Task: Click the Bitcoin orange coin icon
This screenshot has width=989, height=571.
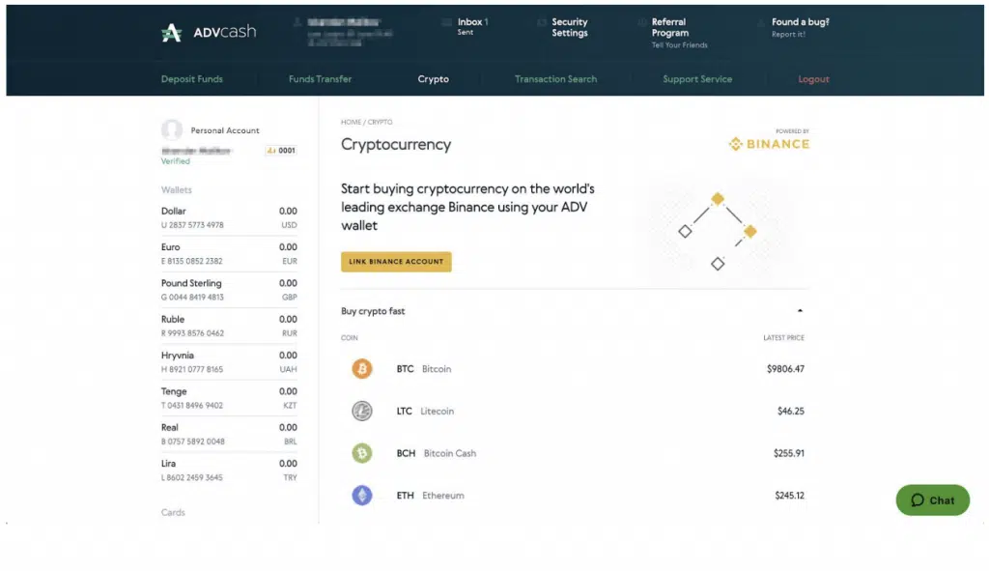Action: [362, 368]
